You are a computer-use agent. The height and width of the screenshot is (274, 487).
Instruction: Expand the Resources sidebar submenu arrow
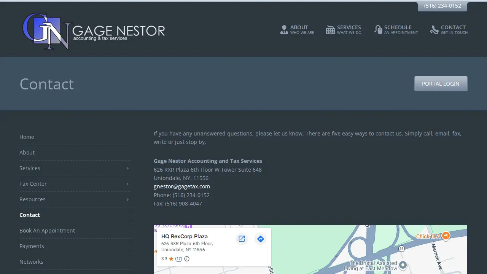127,199
